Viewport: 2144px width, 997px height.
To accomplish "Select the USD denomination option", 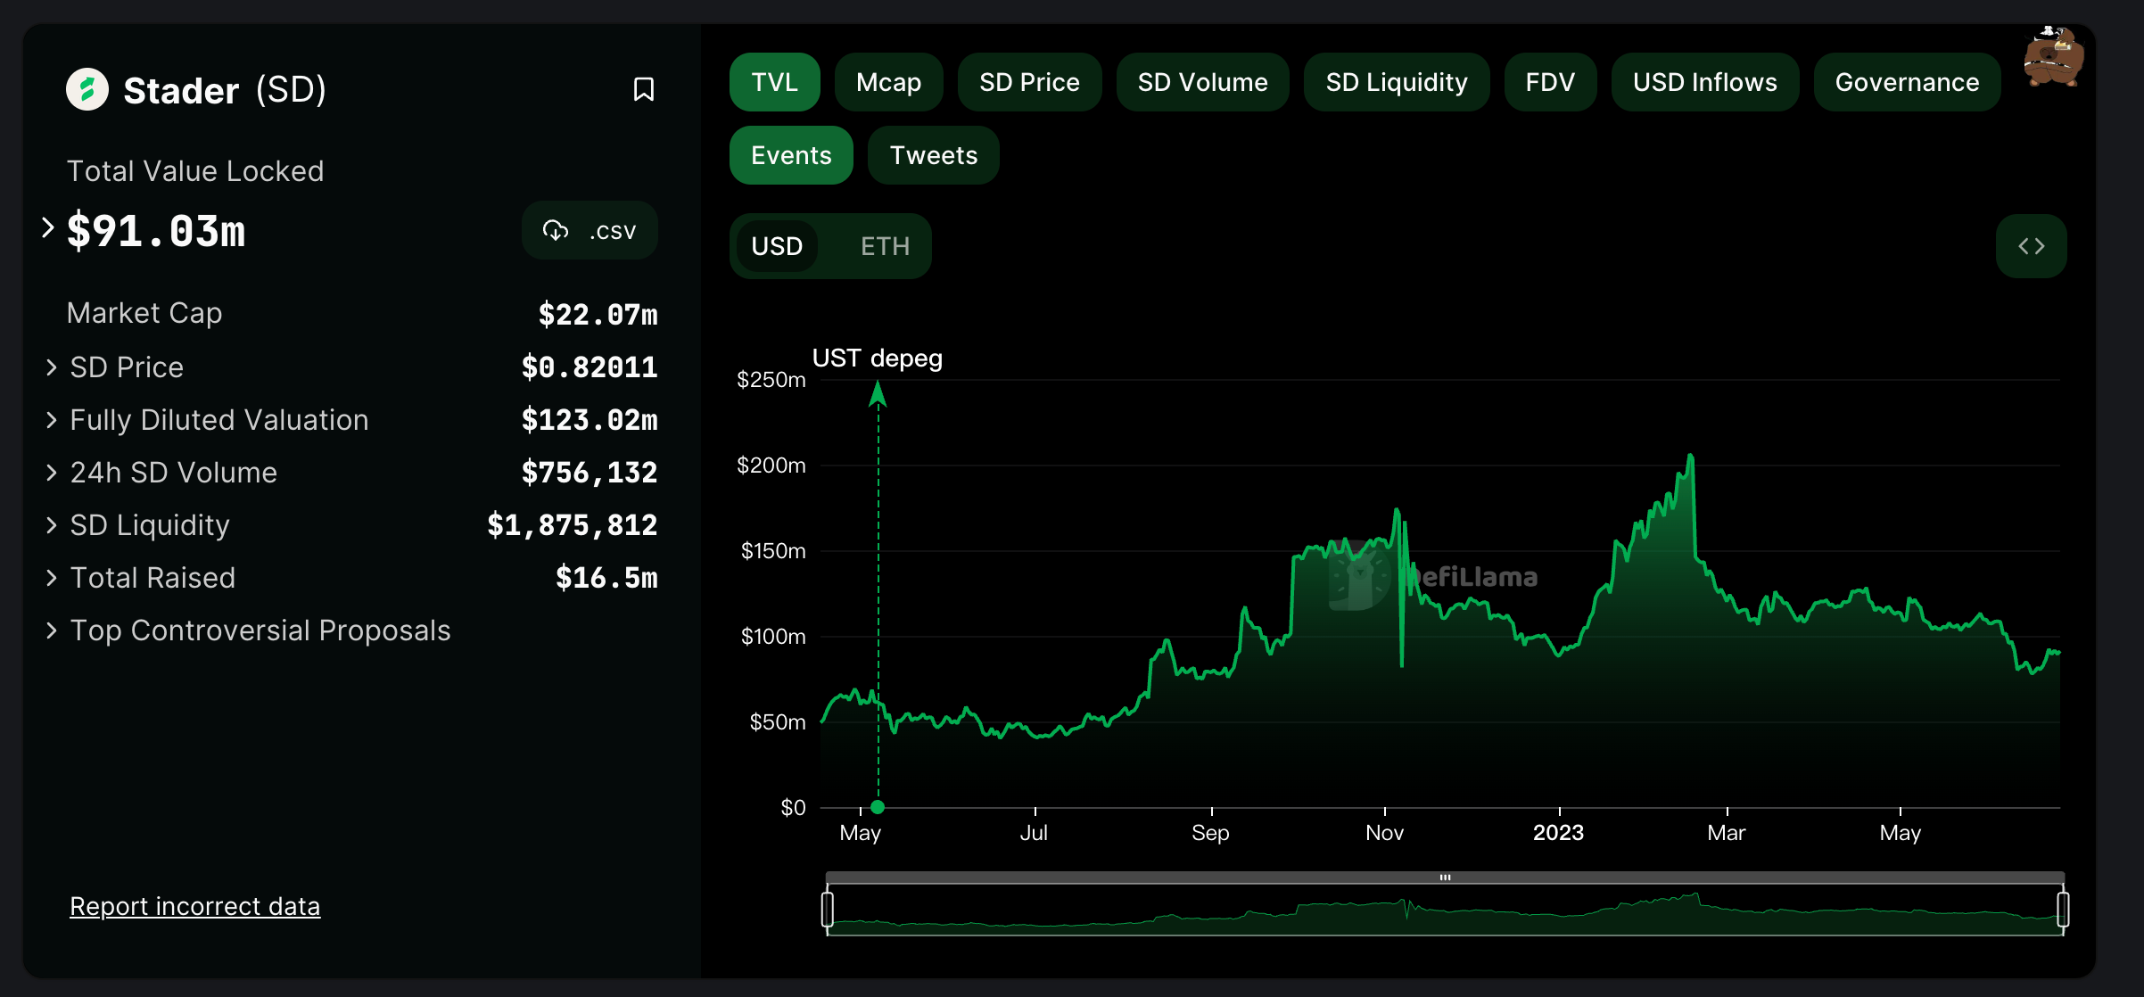I will [777, 246].
